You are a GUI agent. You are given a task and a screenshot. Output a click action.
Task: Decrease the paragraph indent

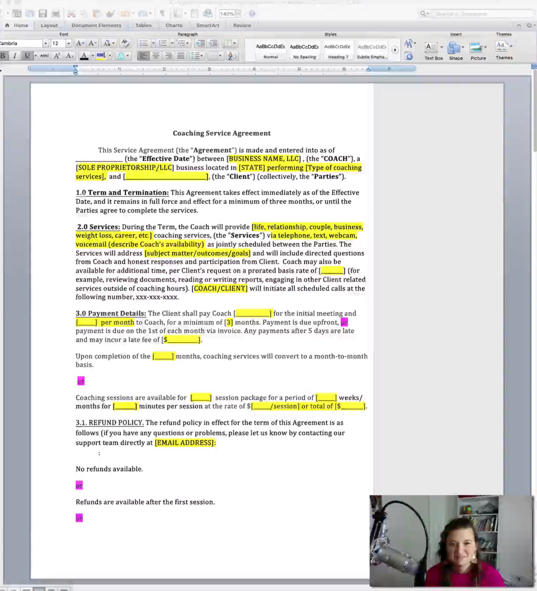click(x=200, y=43)
